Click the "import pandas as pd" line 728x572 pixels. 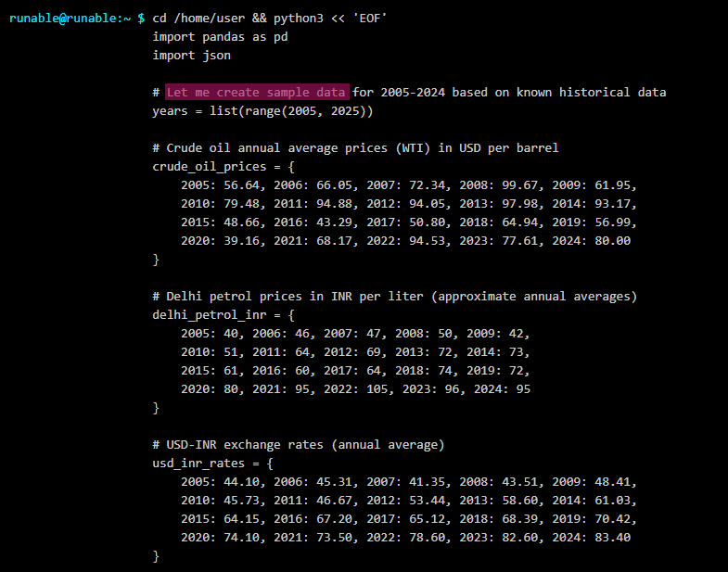tap(221, 37)
